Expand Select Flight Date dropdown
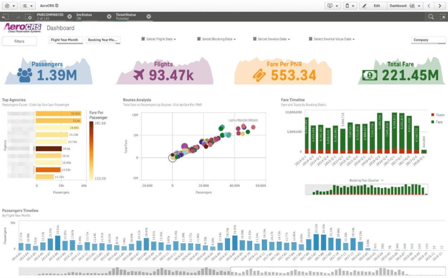 point(158,39)
